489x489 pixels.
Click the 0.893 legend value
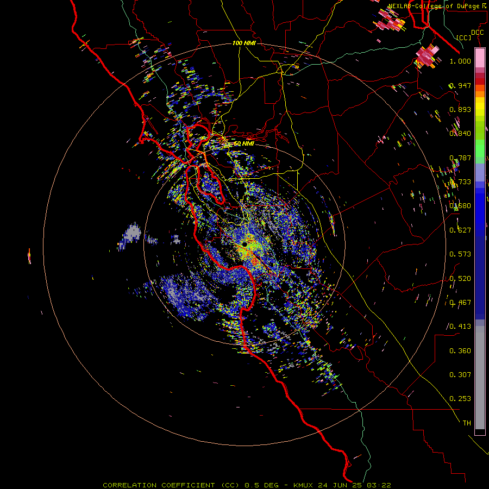[460, 109]
